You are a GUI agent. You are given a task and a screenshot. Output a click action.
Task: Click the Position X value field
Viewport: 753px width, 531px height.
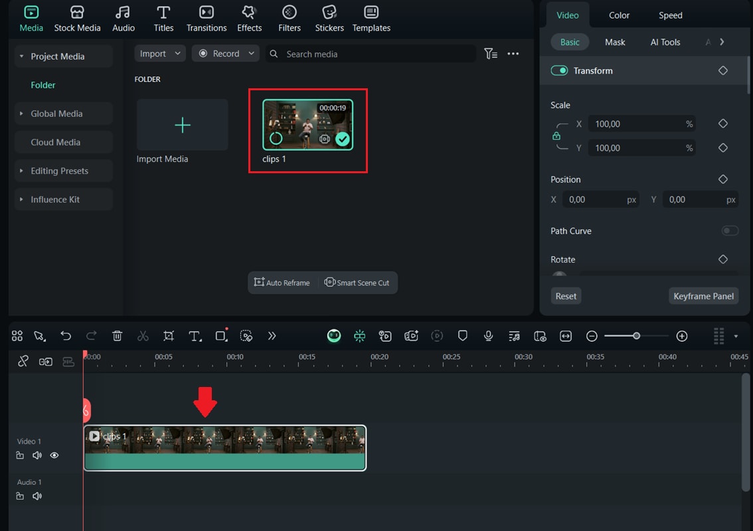pos(601,200)
